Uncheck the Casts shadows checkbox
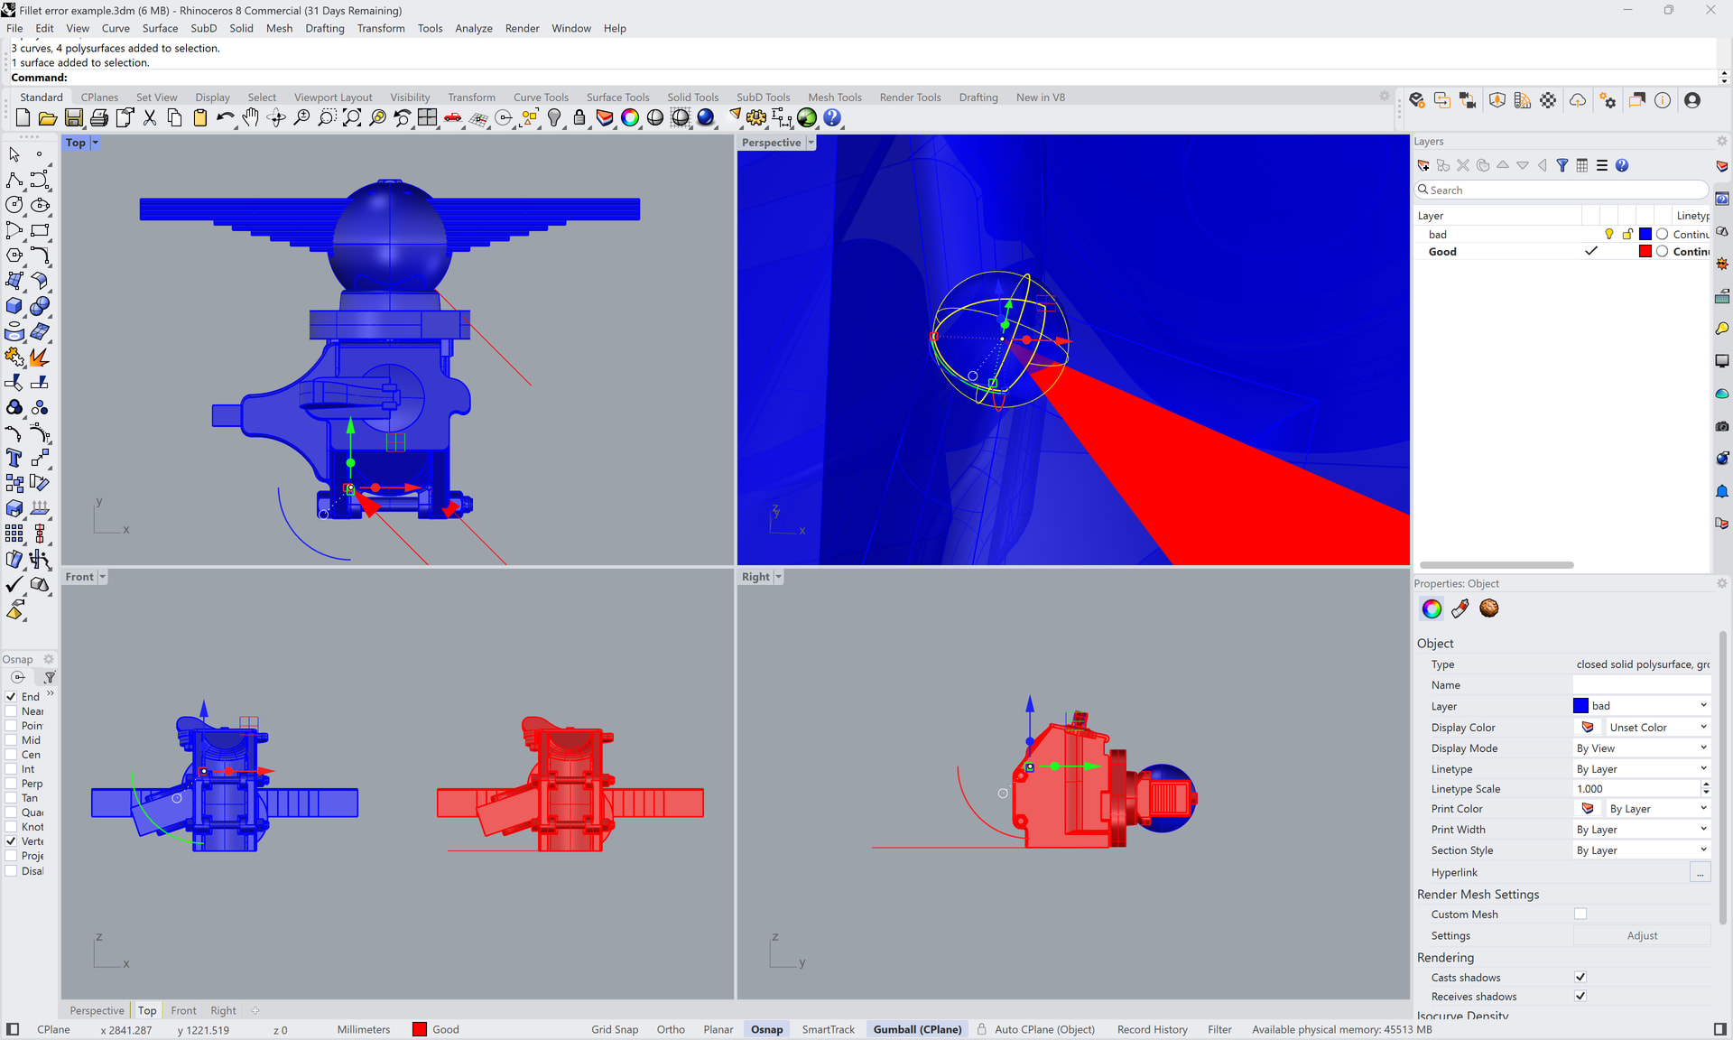This screenshot has height=1040, width=1733. point(1580,977)
